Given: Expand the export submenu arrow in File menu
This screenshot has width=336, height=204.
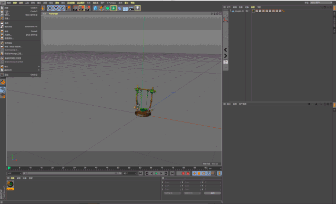Looking at the screenshot, I should (39, 66).
